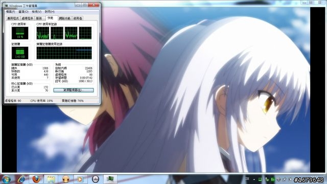The width and height of the screenshot is (327, 184).
Task: Select the commit value 1890 / 3813
Action: tap(85, 81)
